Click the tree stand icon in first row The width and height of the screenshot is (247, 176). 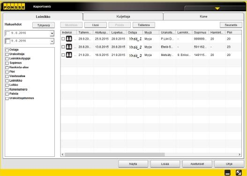point(69,39)
